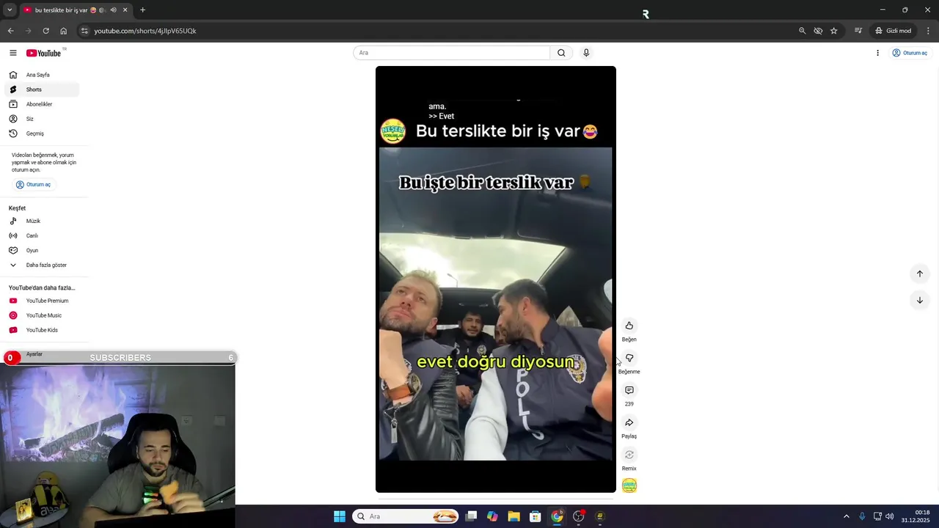Start voice search with microphone
939x528 pixels.
[586, 53]
